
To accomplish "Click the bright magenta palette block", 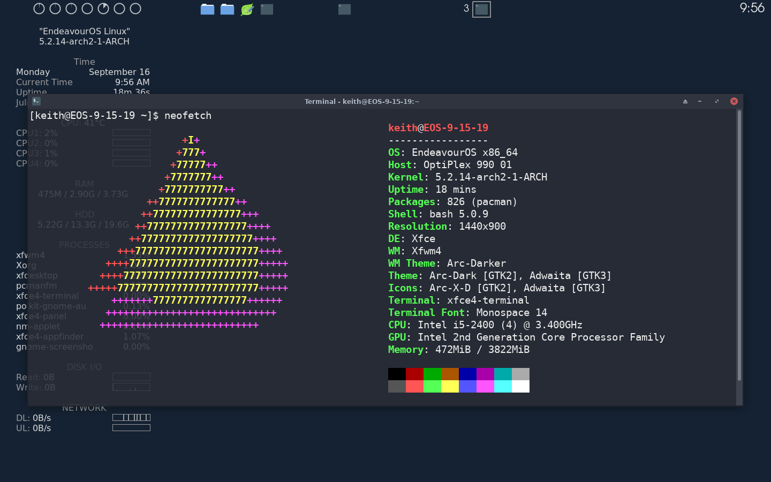I will coord(485,386).
